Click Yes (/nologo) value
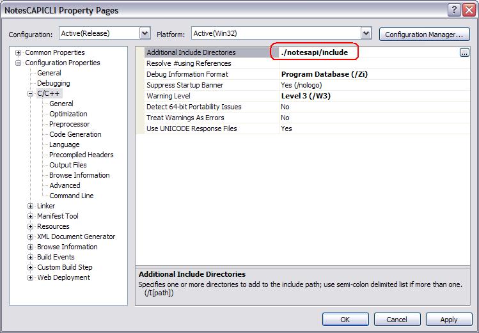Screen dimensions: 479x333 point(301,85)
